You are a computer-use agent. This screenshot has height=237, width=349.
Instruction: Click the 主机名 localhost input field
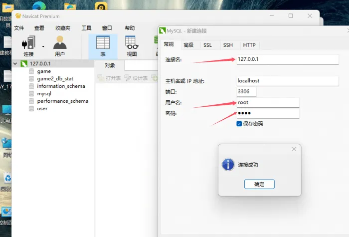pyautogui.click(x=288, y=81)
